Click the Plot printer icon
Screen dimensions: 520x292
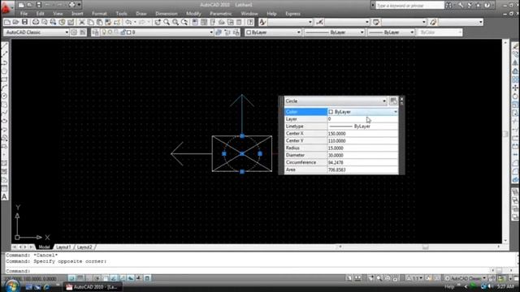point(35,22)
